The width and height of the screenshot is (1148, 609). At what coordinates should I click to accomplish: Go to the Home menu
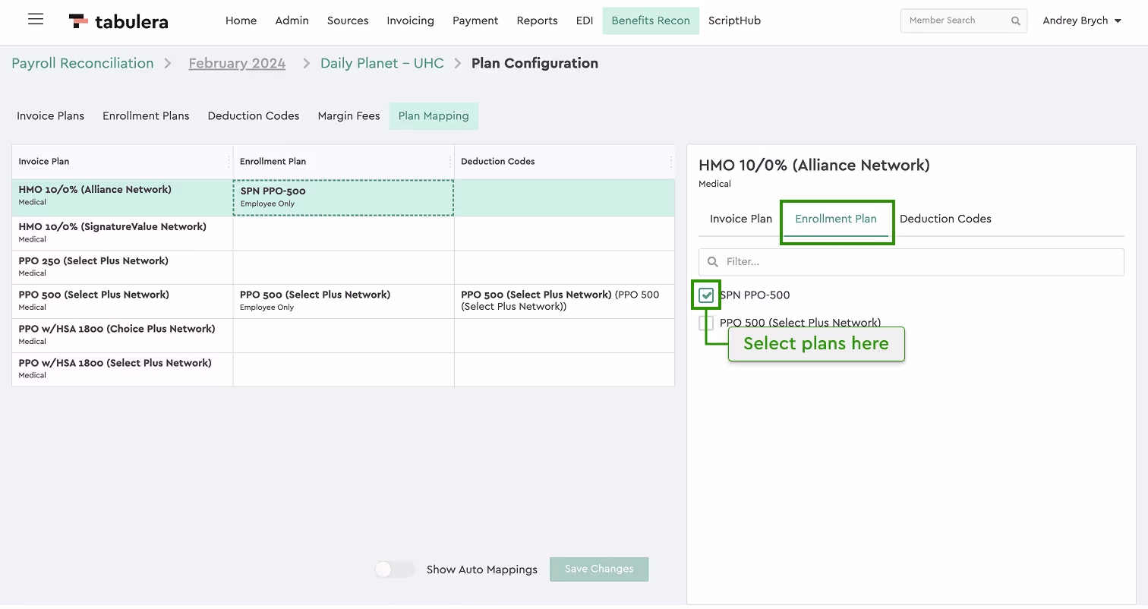241,21
